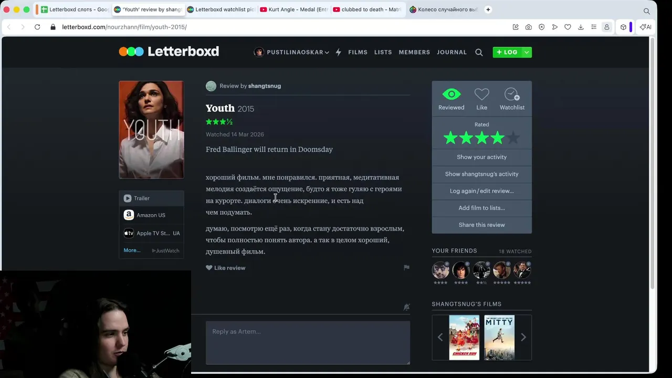This screenshot has width=672, height=378.
Task: Click Share this review
Action: coord(481,225)
